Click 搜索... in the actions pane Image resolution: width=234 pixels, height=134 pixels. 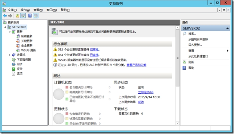[192, 34]
